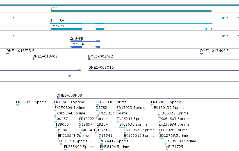This screenshot has height=151, width=239.
Task: Click the RH58194.5prime arrow glyph
Action: coord(101,150)
